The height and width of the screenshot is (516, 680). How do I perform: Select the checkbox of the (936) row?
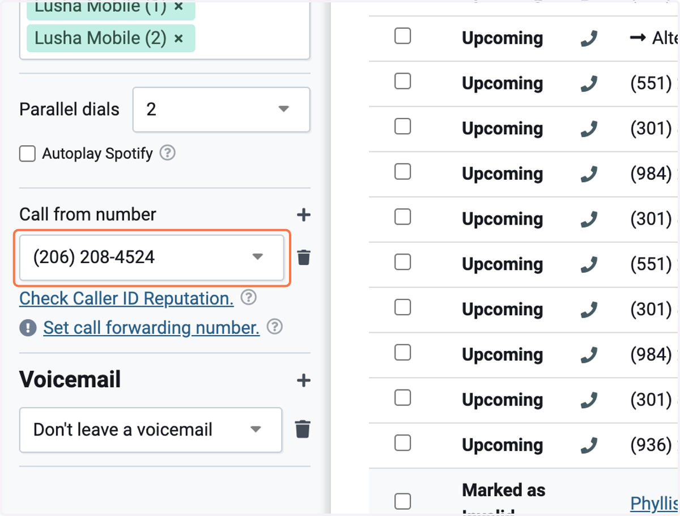[x=402, y=443]
